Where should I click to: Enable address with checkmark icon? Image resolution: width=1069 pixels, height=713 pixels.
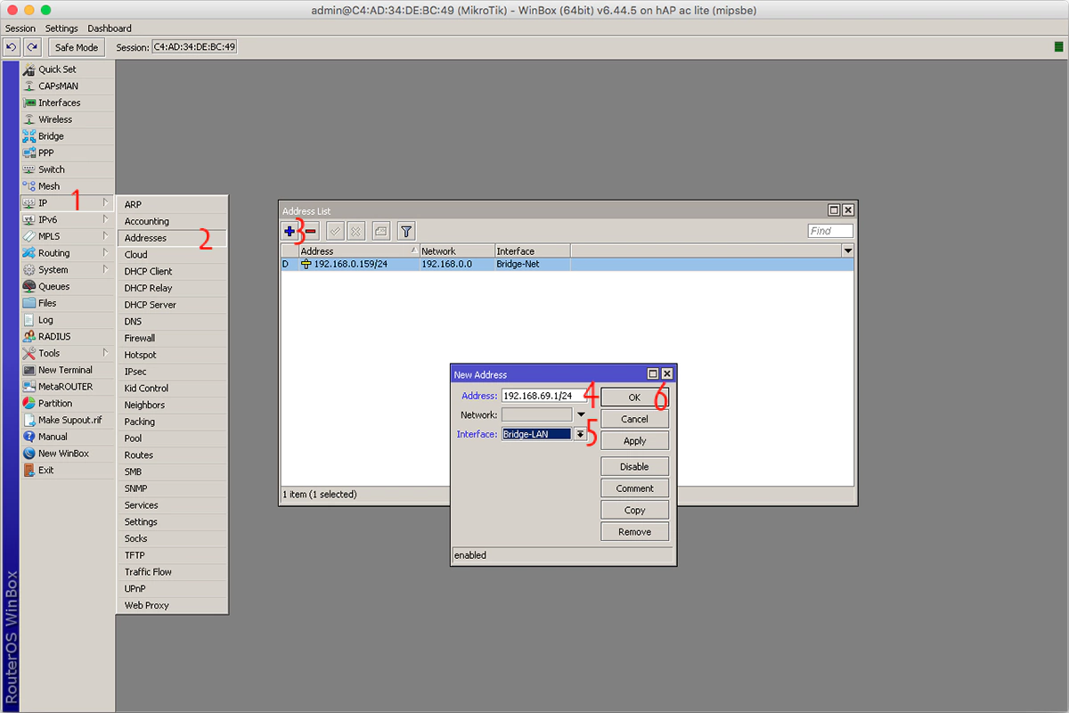335,231
